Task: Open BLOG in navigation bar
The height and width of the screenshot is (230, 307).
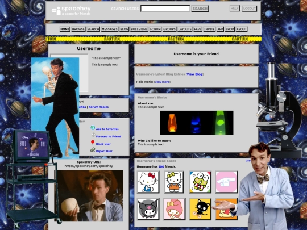Action: click(x=124, y=29)
